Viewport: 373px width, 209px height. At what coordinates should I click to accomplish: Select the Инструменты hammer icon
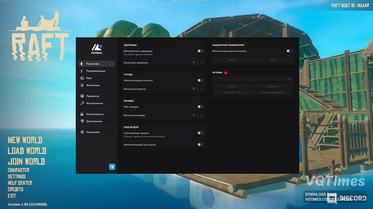click(82, 103)
